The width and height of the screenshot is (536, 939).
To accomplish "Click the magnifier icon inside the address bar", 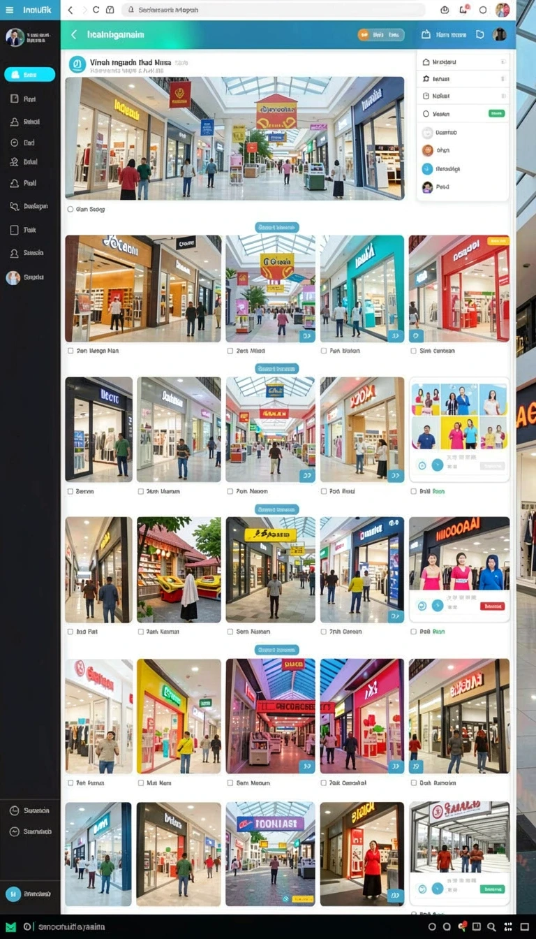I will (131, 10).
